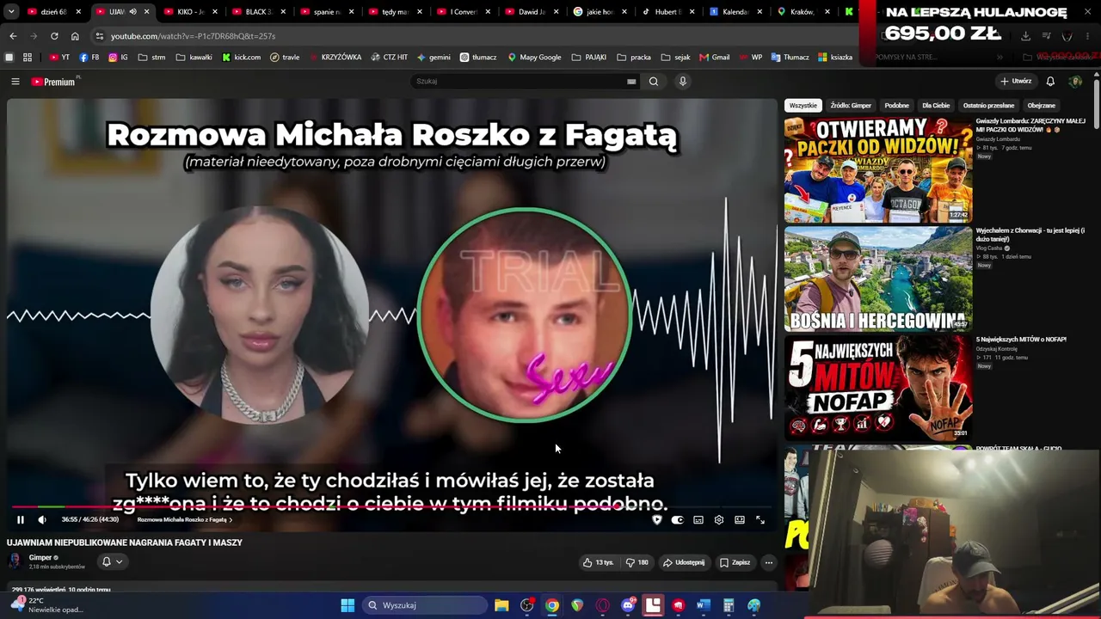Open the Gimper channel name link

pos(40,557)
